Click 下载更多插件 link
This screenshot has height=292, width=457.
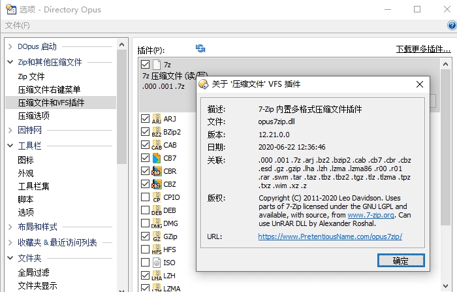423,49
